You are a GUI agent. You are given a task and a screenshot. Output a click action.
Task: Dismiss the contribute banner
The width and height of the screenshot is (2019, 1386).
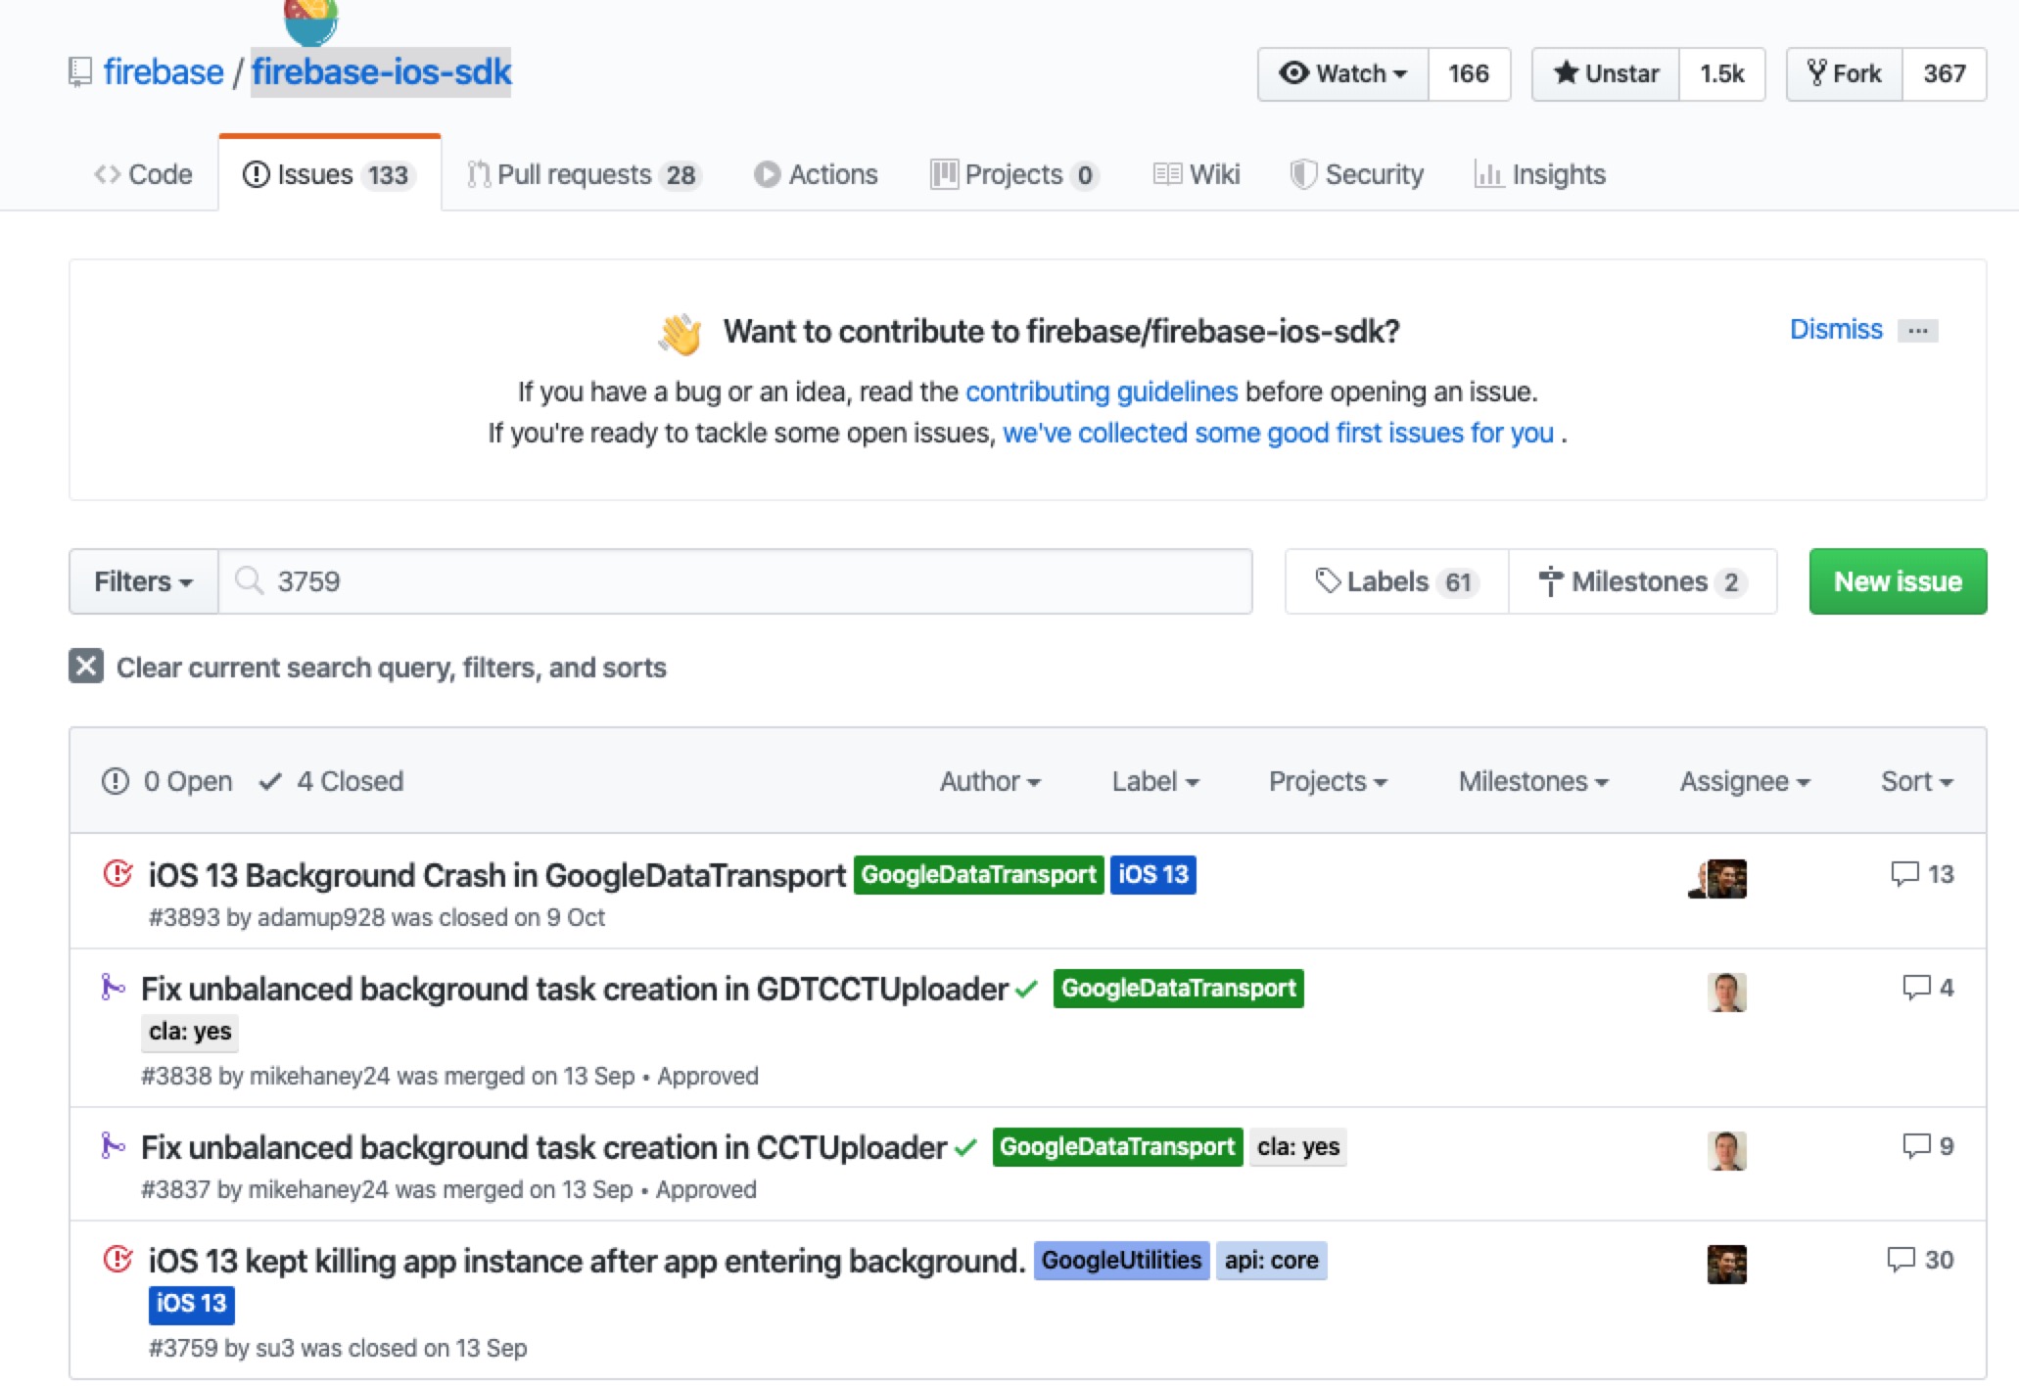point(1836,329)
